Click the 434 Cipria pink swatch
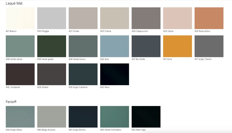This screenshot has height=133, width=232. [x=177, y=18]
